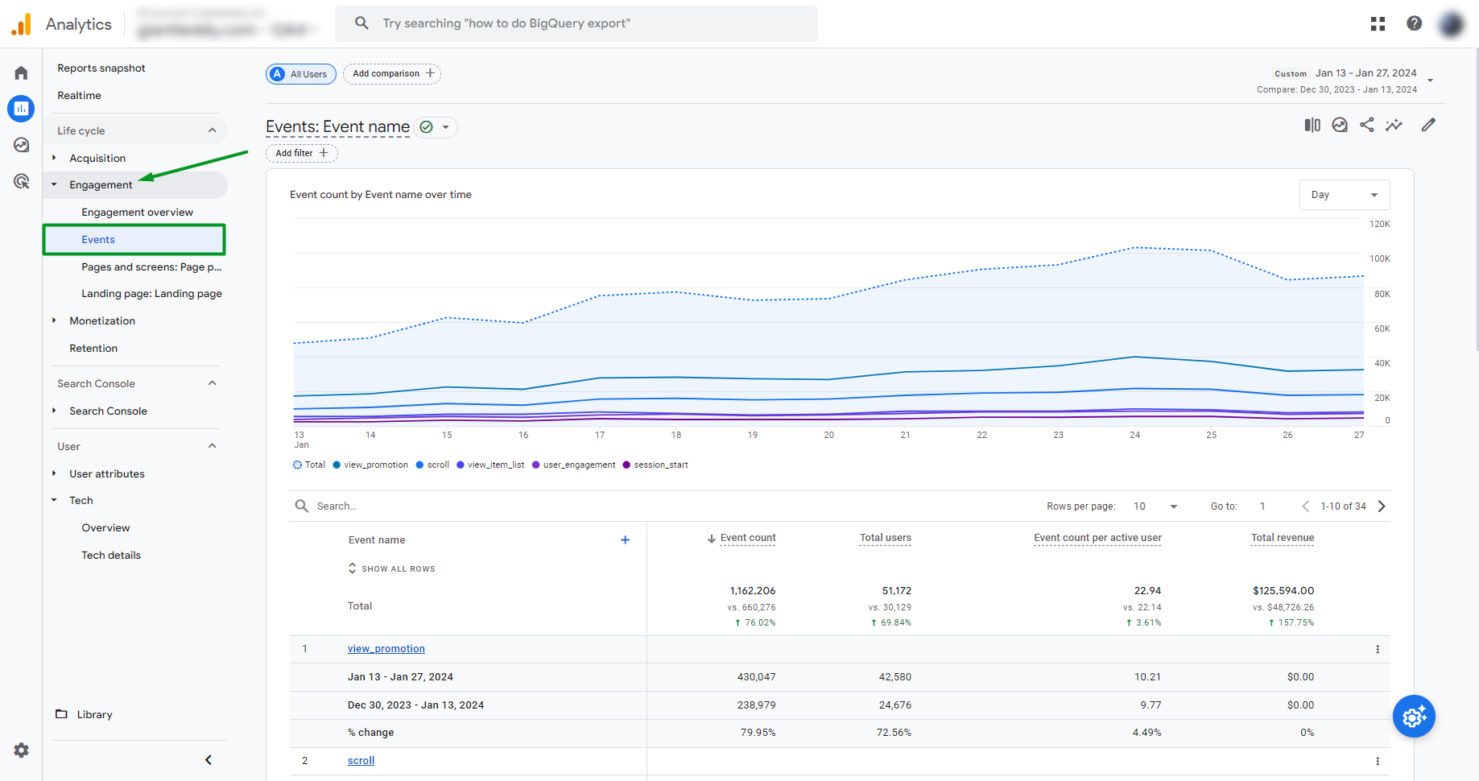The image size is (1479, 781).
Task: Open Tech details report
Action: point(111,556)
